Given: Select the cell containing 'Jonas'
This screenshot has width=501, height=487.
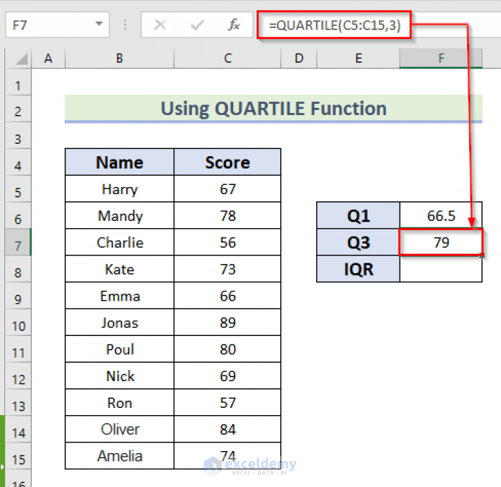Looking at the screenshot, I should coord(120,322).
